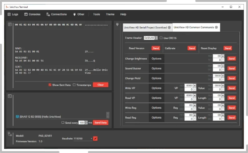
Task: Click the model value PAB_02V01
Action: click(x=45, y=136)
